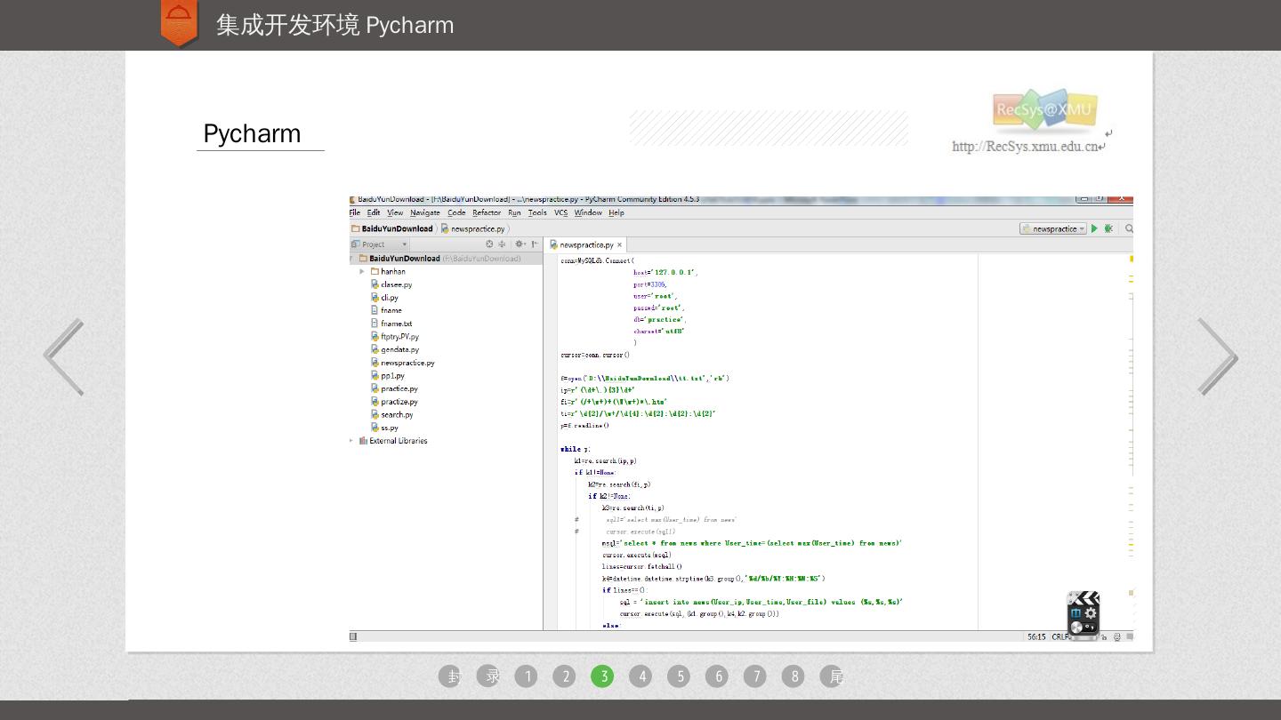Click the green Run button

1094,228
